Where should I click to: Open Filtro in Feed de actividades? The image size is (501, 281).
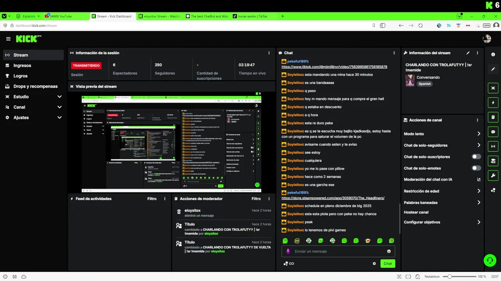pos(152,199)
